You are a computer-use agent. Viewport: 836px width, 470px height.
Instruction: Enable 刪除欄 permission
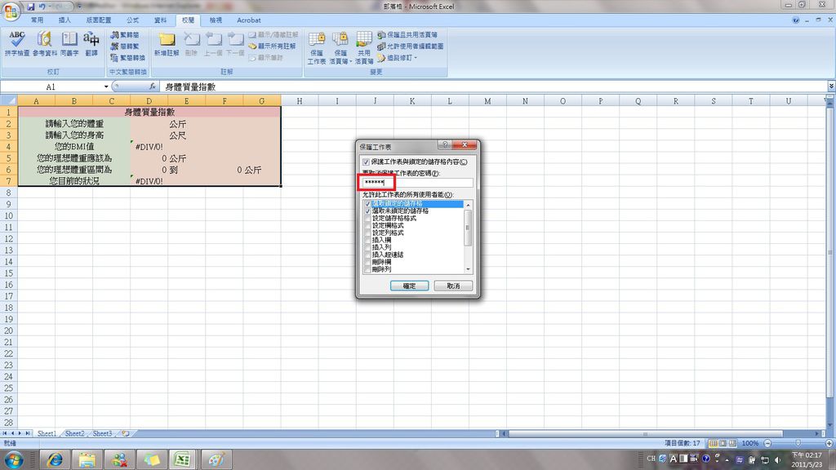[x=367, y=262]
